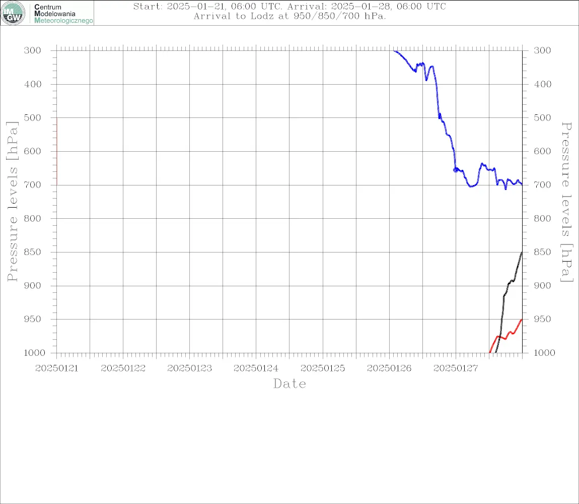Image resolution: width=579 pixels, height=504 pixels.
Task: Click the right axis value 600
Action: pyautogui.click(x=542, y=151)
